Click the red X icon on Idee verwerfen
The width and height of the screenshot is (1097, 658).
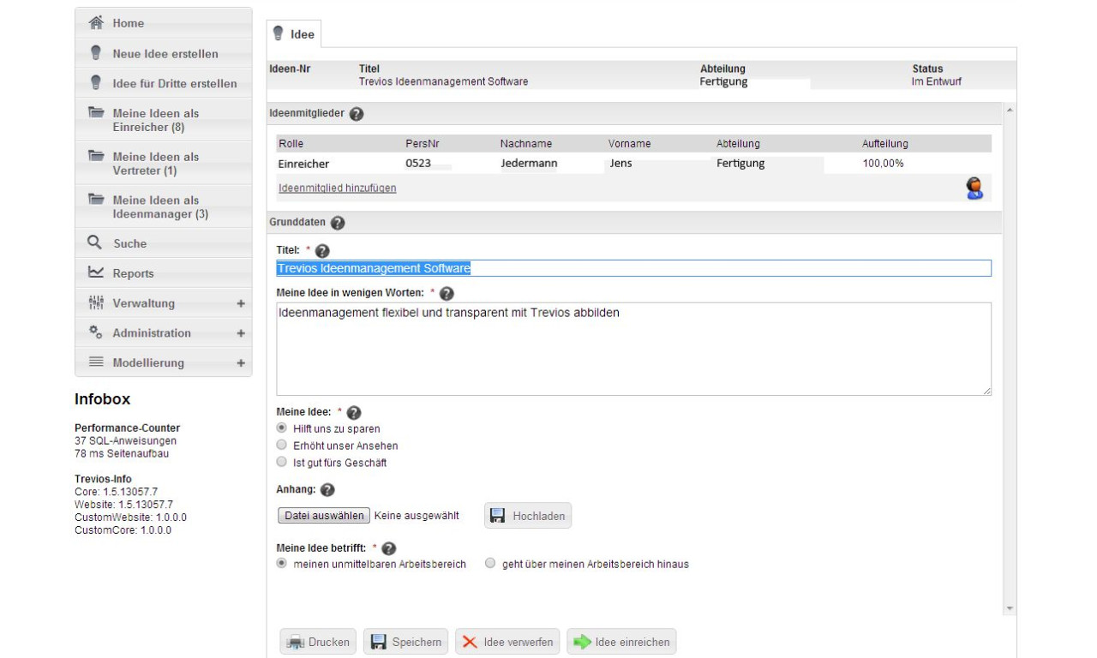[471, 642]
